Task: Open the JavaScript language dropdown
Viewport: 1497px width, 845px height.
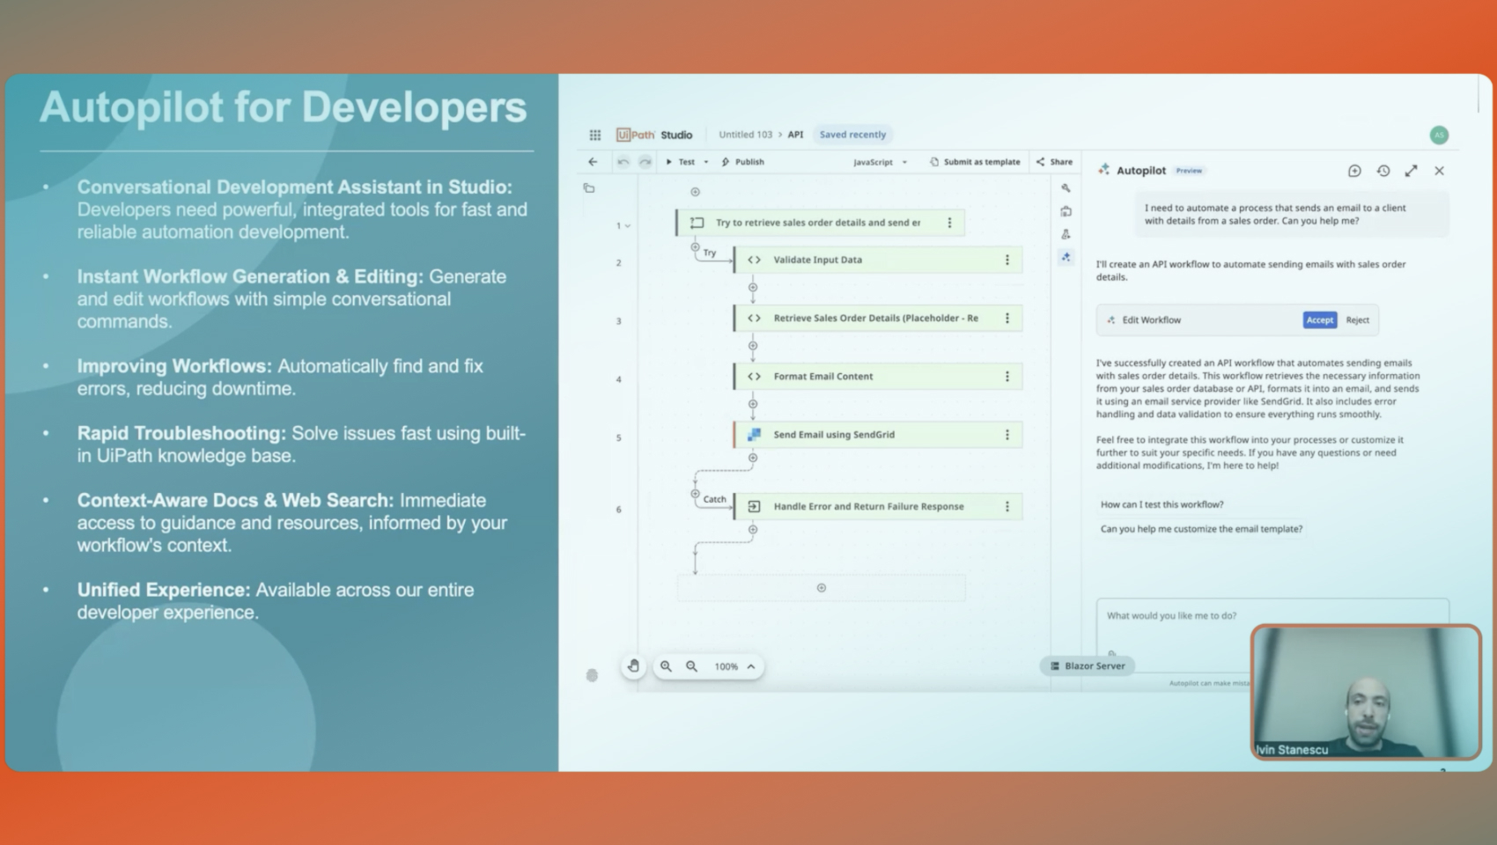Action: coord(880,162)
